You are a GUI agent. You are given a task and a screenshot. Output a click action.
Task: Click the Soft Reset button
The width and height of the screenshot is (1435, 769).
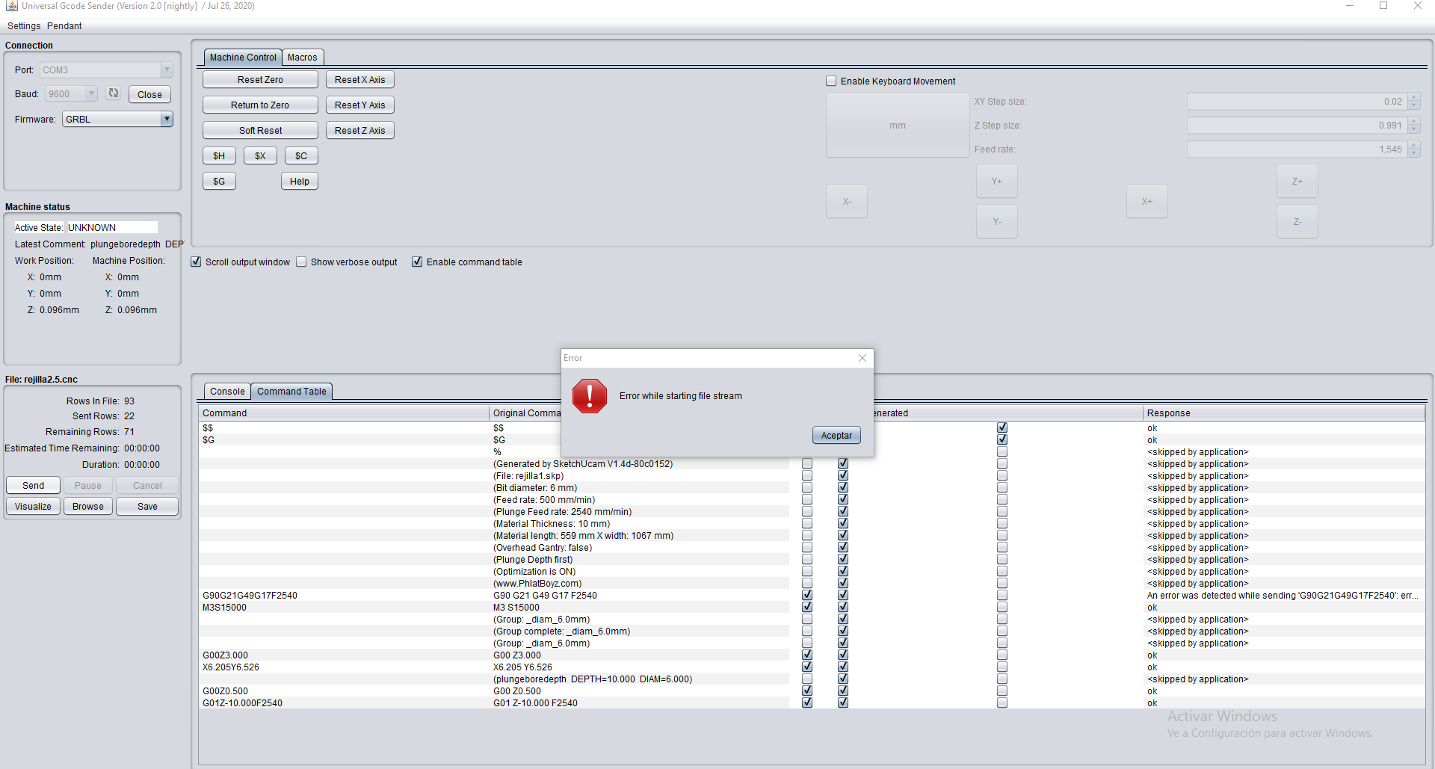click(260, 129)
